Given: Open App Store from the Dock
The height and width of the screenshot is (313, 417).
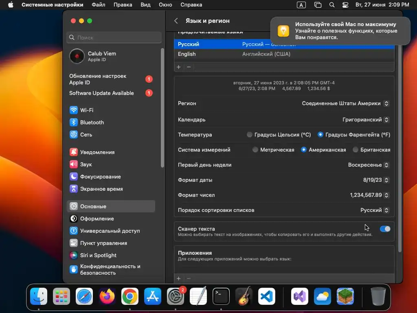Looking at the screenshot, I should tap(153, 296).
